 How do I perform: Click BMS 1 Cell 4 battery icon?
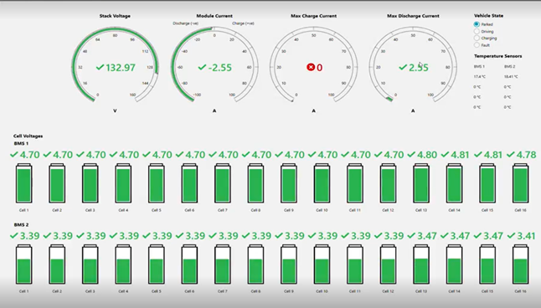tap(123, 183)
